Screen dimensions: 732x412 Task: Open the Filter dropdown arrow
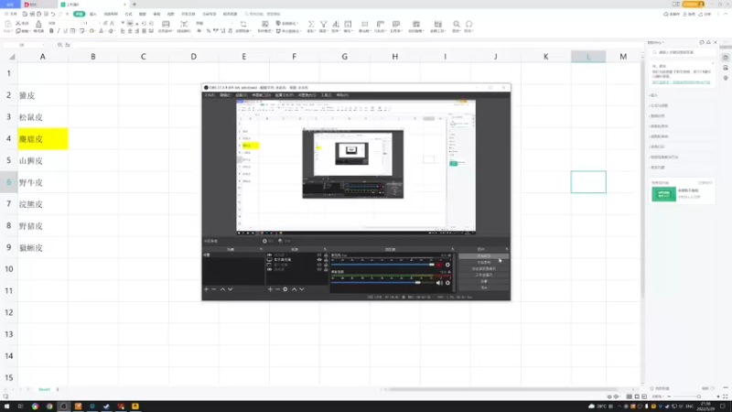click(327, 31)
